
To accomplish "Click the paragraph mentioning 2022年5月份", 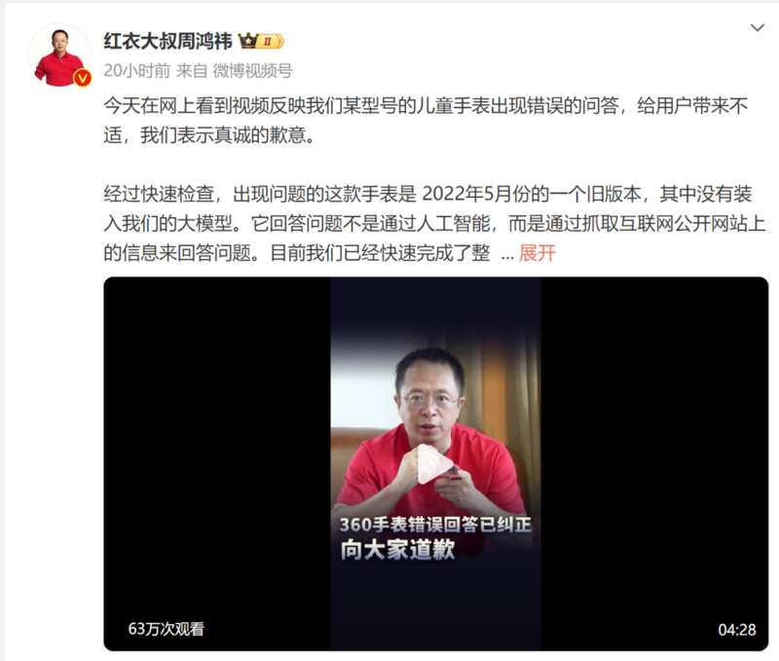I will click(x=434, y=224).
